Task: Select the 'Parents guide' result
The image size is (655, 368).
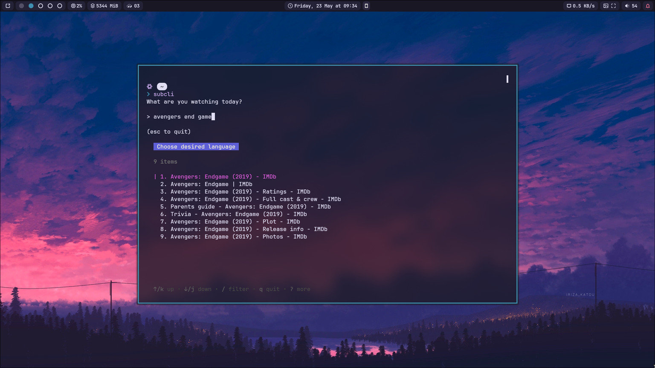Action: point(246,207)
